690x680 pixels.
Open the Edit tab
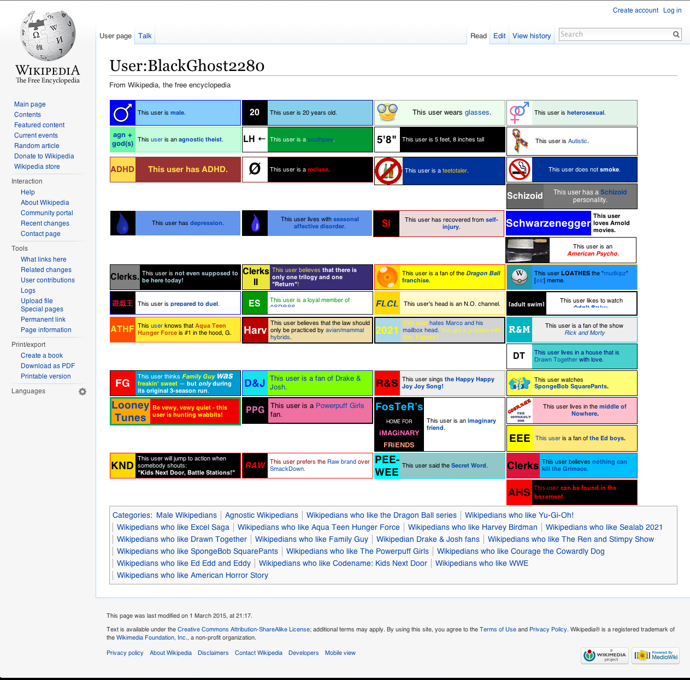tap(499, 36)
